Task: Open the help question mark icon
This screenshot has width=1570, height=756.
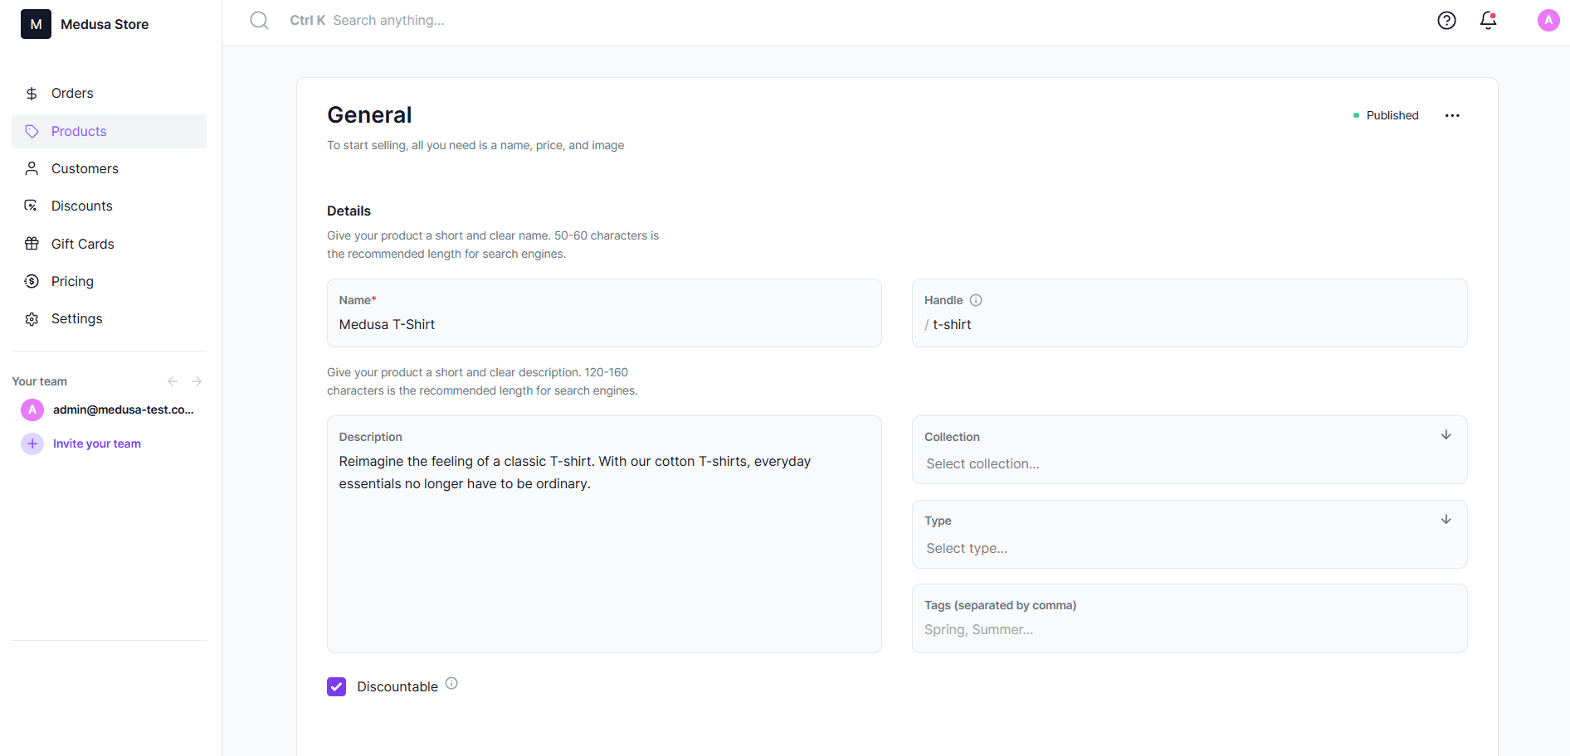Action: pyautogui.click(x=1446, y=21)
